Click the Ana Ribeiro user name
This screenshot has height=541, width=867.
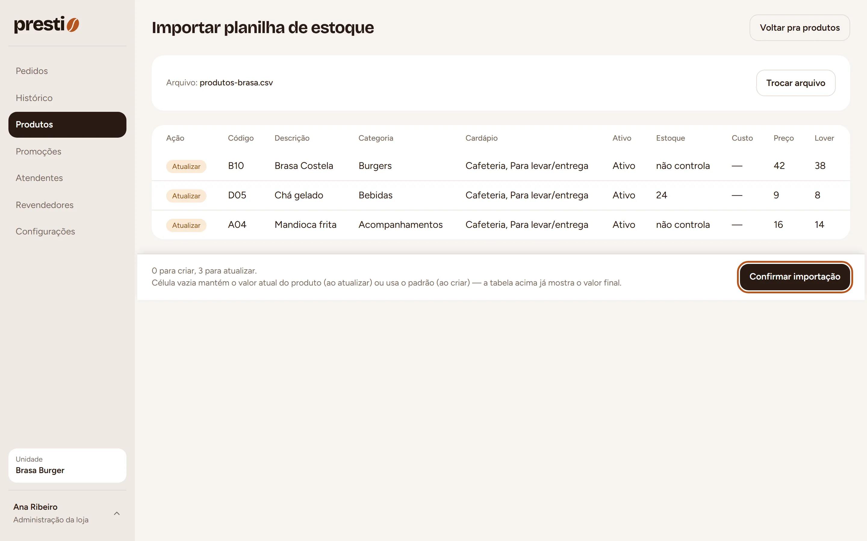tap(35, 507)
